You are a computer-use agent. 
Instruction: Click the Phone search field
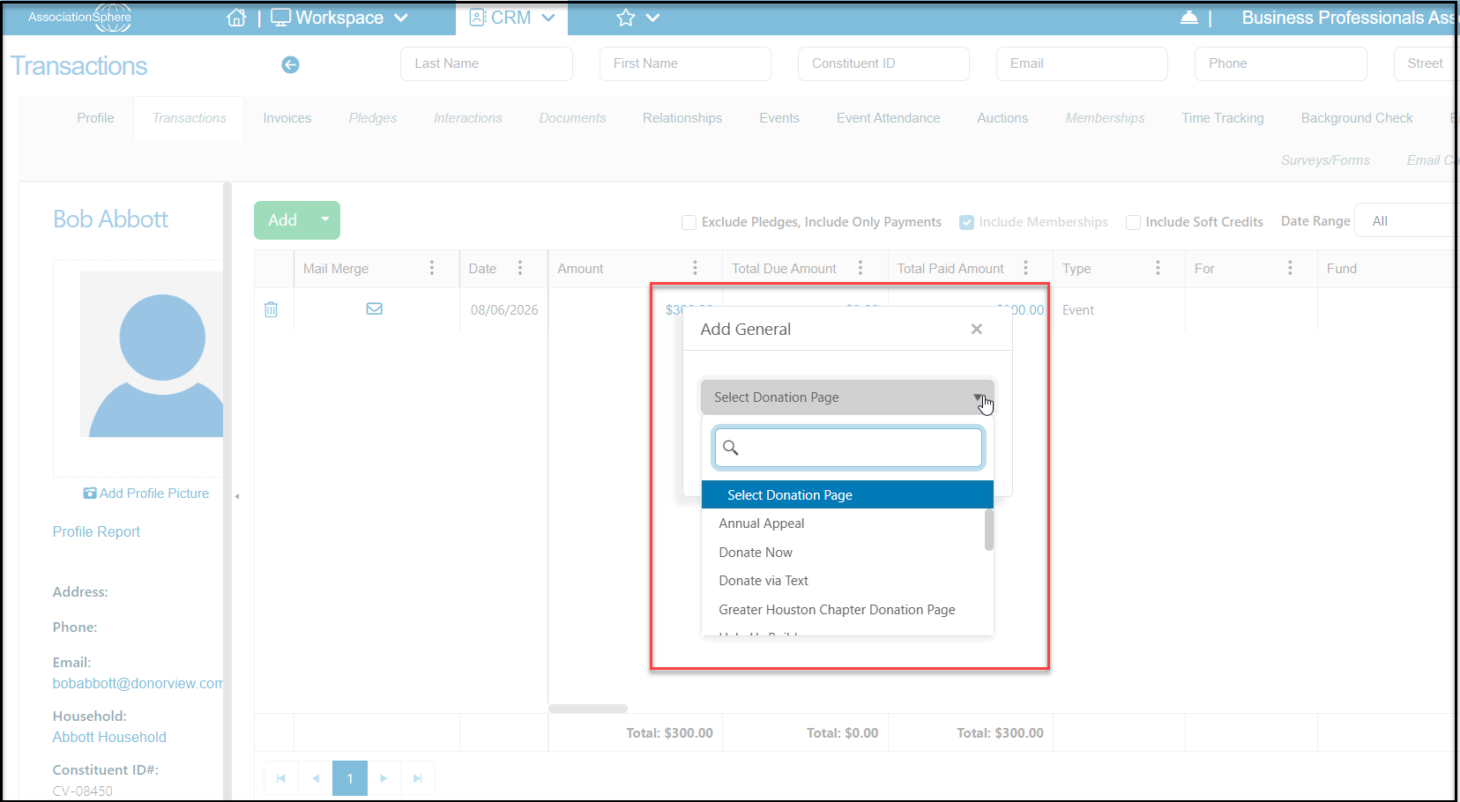1280,63
